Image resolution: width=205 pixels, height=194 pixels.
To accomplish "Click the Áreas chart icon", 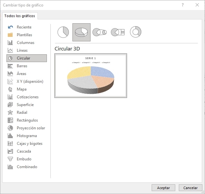I will [10, 74].
